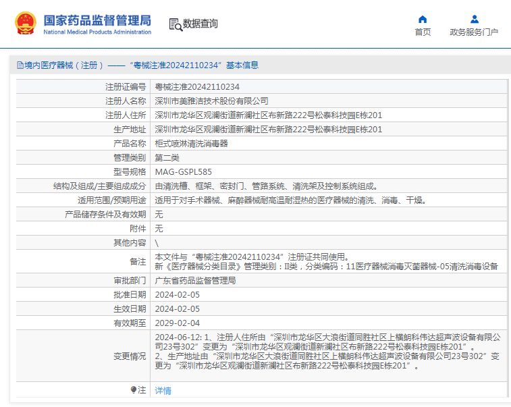Click the national emblem logo
Image resolution: width=511 pixels, height=407 pixels.
(26, 23)
